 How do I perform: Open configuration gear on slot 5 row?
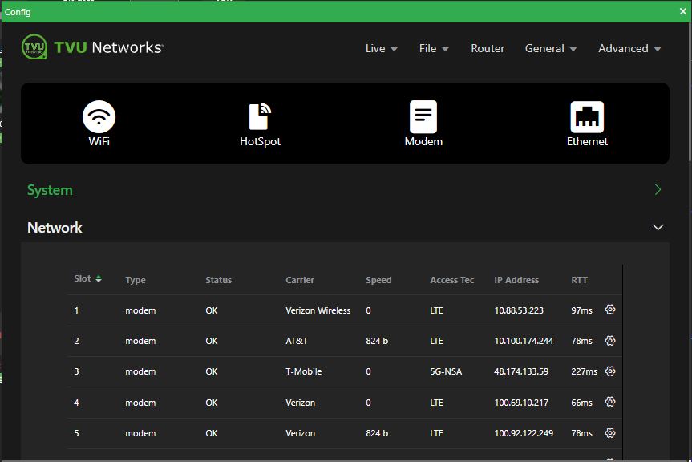tap(610, 433)
